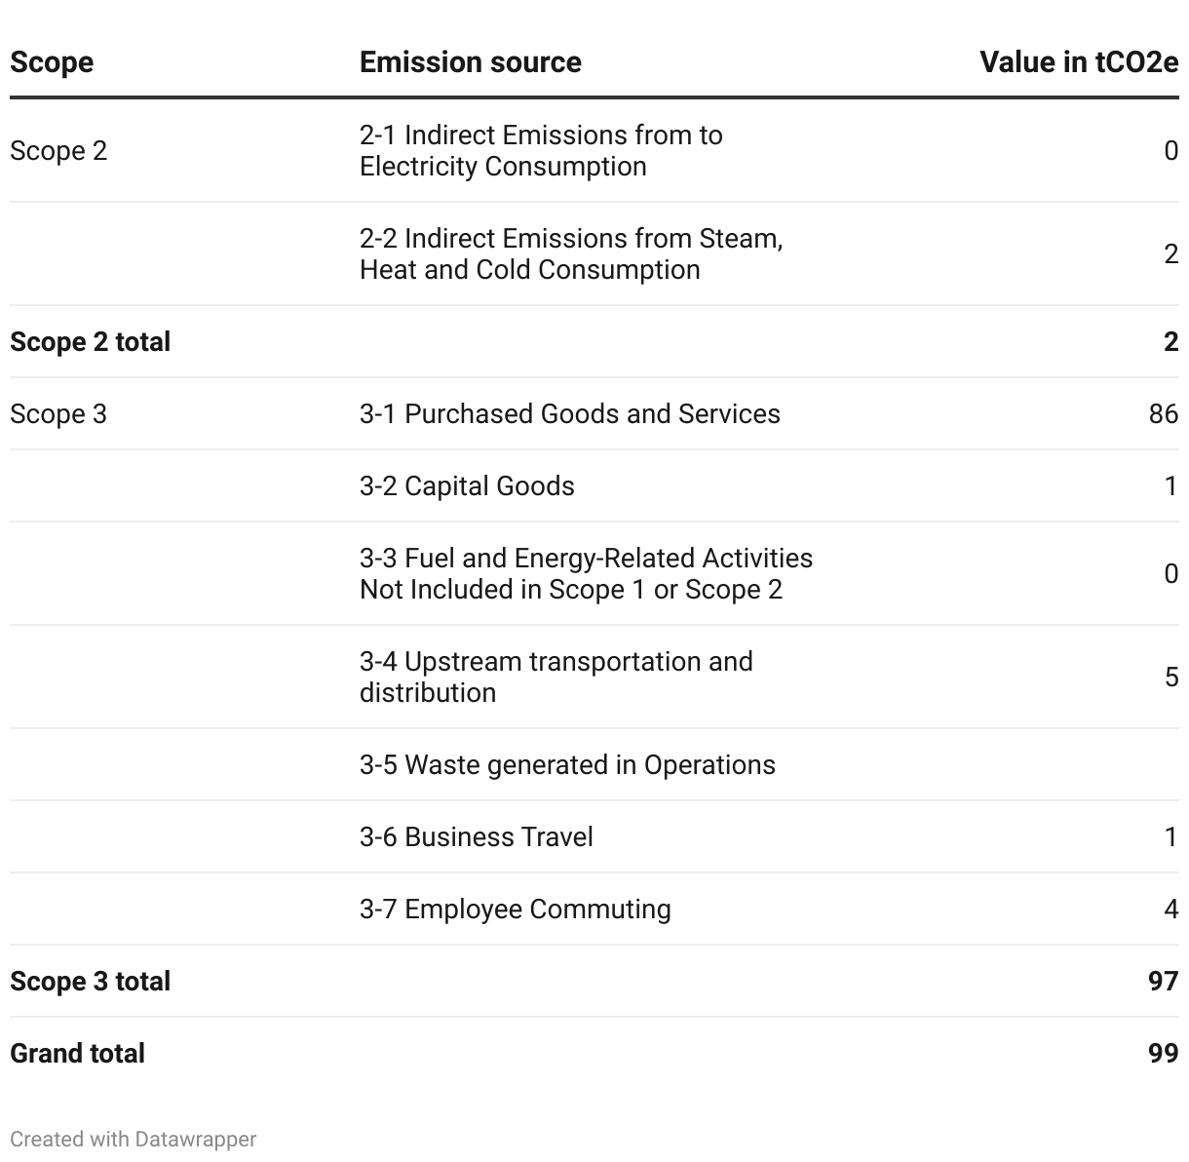The width and height of the screenshot is (1189, 1162).
Task: Select the value 86 for Purchased Goods
Action: click(1163, 414)
